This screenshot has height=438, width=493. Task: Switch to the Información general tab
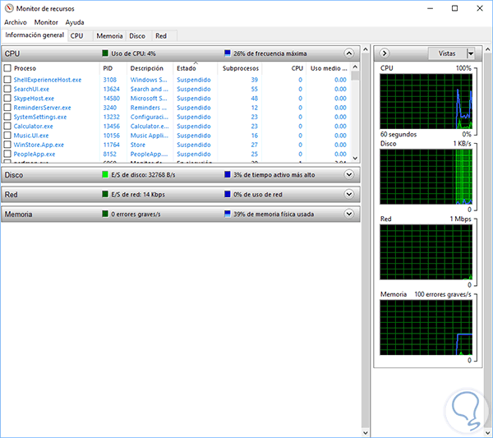(35, 35)
